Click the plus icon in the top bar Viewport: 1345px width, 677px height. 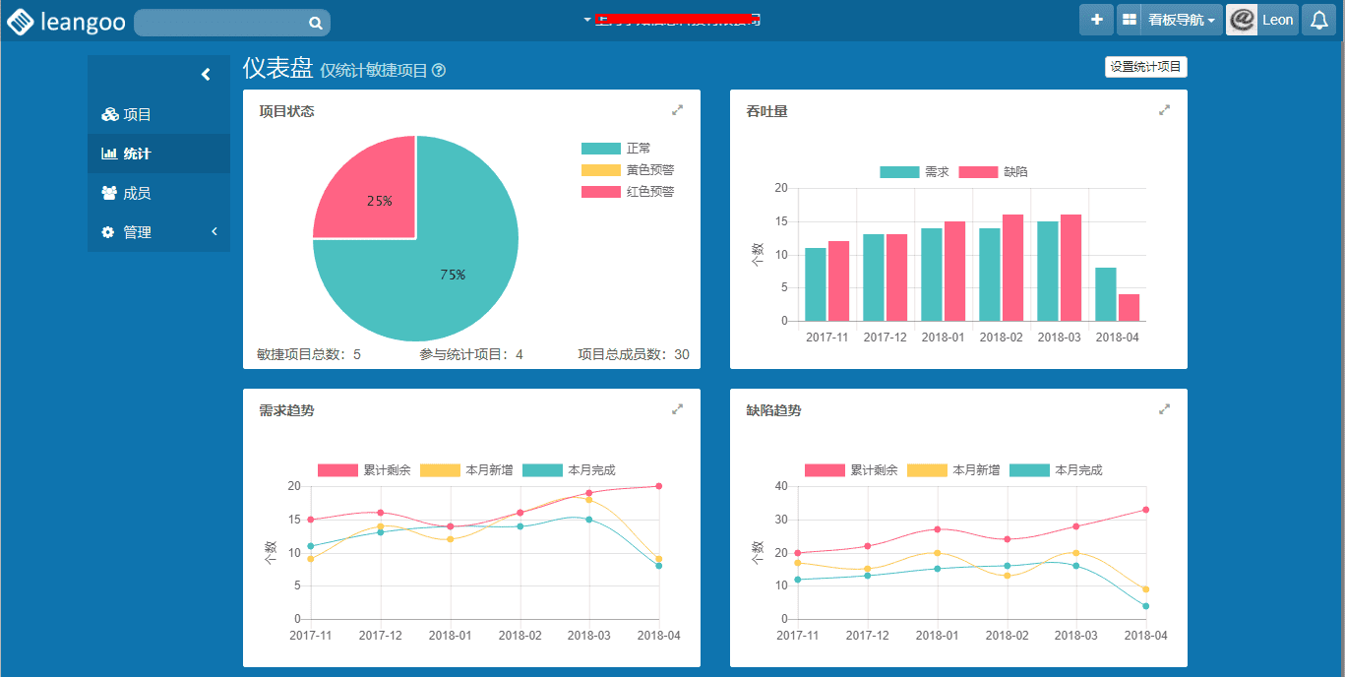click(x=1096, y=19)
